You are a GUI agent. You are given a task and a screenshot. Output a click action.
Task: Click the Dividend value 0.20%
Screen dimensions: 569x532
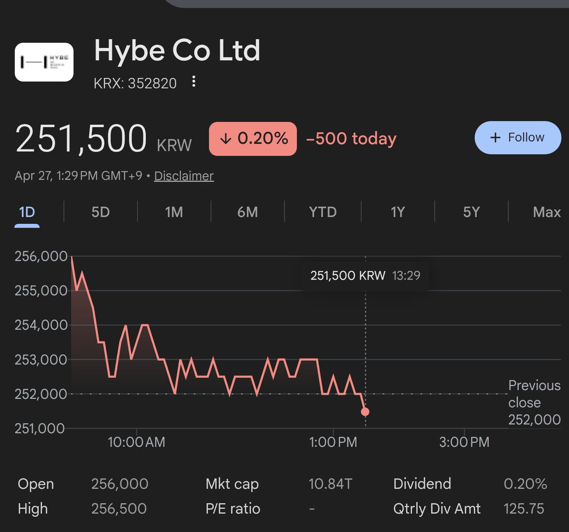tap(525, 484)
